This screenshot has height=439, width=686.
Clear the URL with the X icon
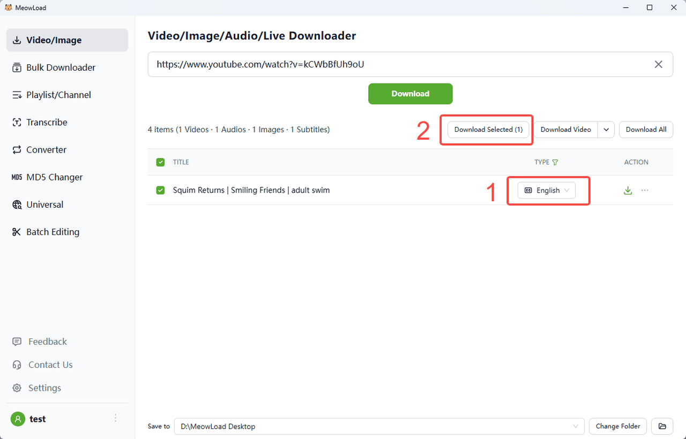point(659,64)
